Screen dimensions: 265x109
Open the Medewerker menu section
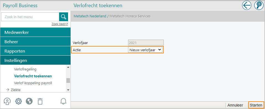pos(35,32)
